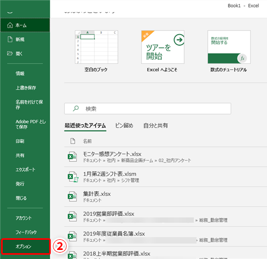This screenshot has height=259, width=267.
Task: Open 情報 in backstage menu
Action: pyautogui.click(x=20, y=74)
